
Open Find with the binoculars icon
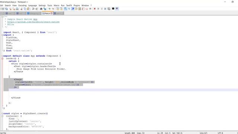click(41, 9)
